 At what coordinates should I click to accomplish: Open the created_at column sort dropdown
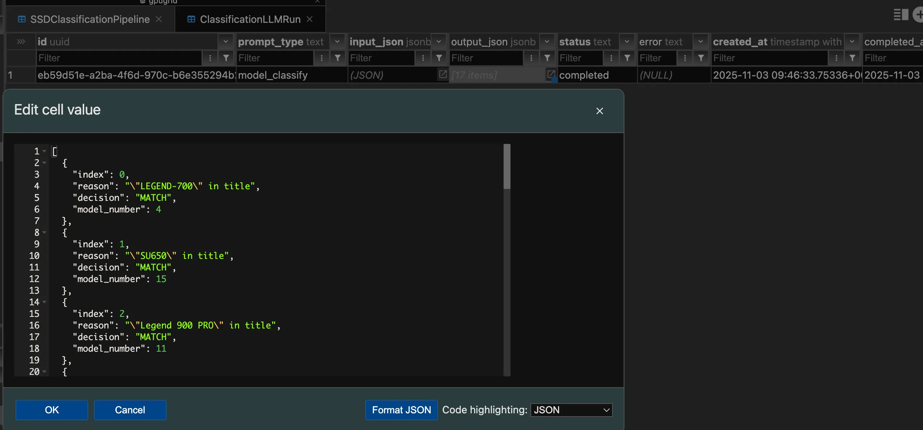coord(852,42)
